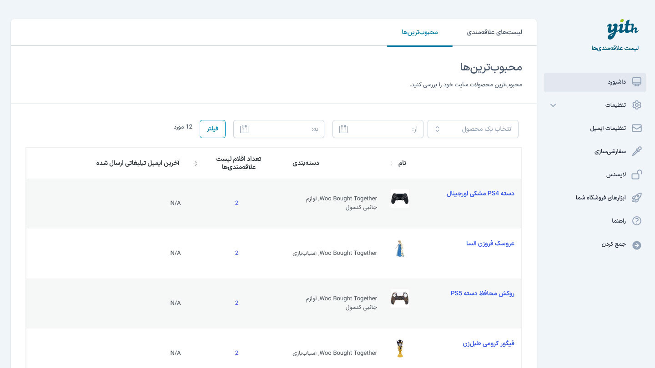The height and width of the screenshot is (368, 655).
Task: Click the gear icon beside تنظیمات
Action: pyautogui.click(x=637, y=105)
